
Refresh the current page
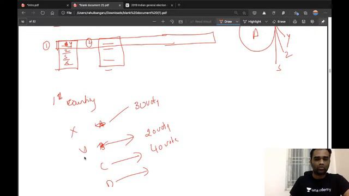coord(43,13)
